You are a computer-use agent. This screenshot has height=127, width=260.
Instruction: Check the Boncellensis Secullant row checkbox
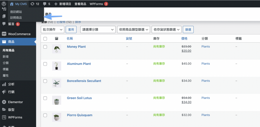click(45, 81)
